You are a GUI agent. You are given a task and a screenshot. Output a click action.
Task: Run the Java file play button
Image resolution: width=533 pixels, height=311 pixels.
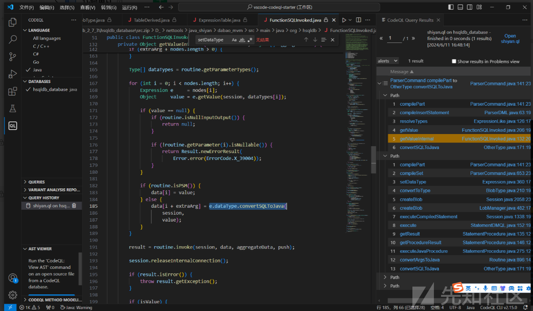pos(344,20)
